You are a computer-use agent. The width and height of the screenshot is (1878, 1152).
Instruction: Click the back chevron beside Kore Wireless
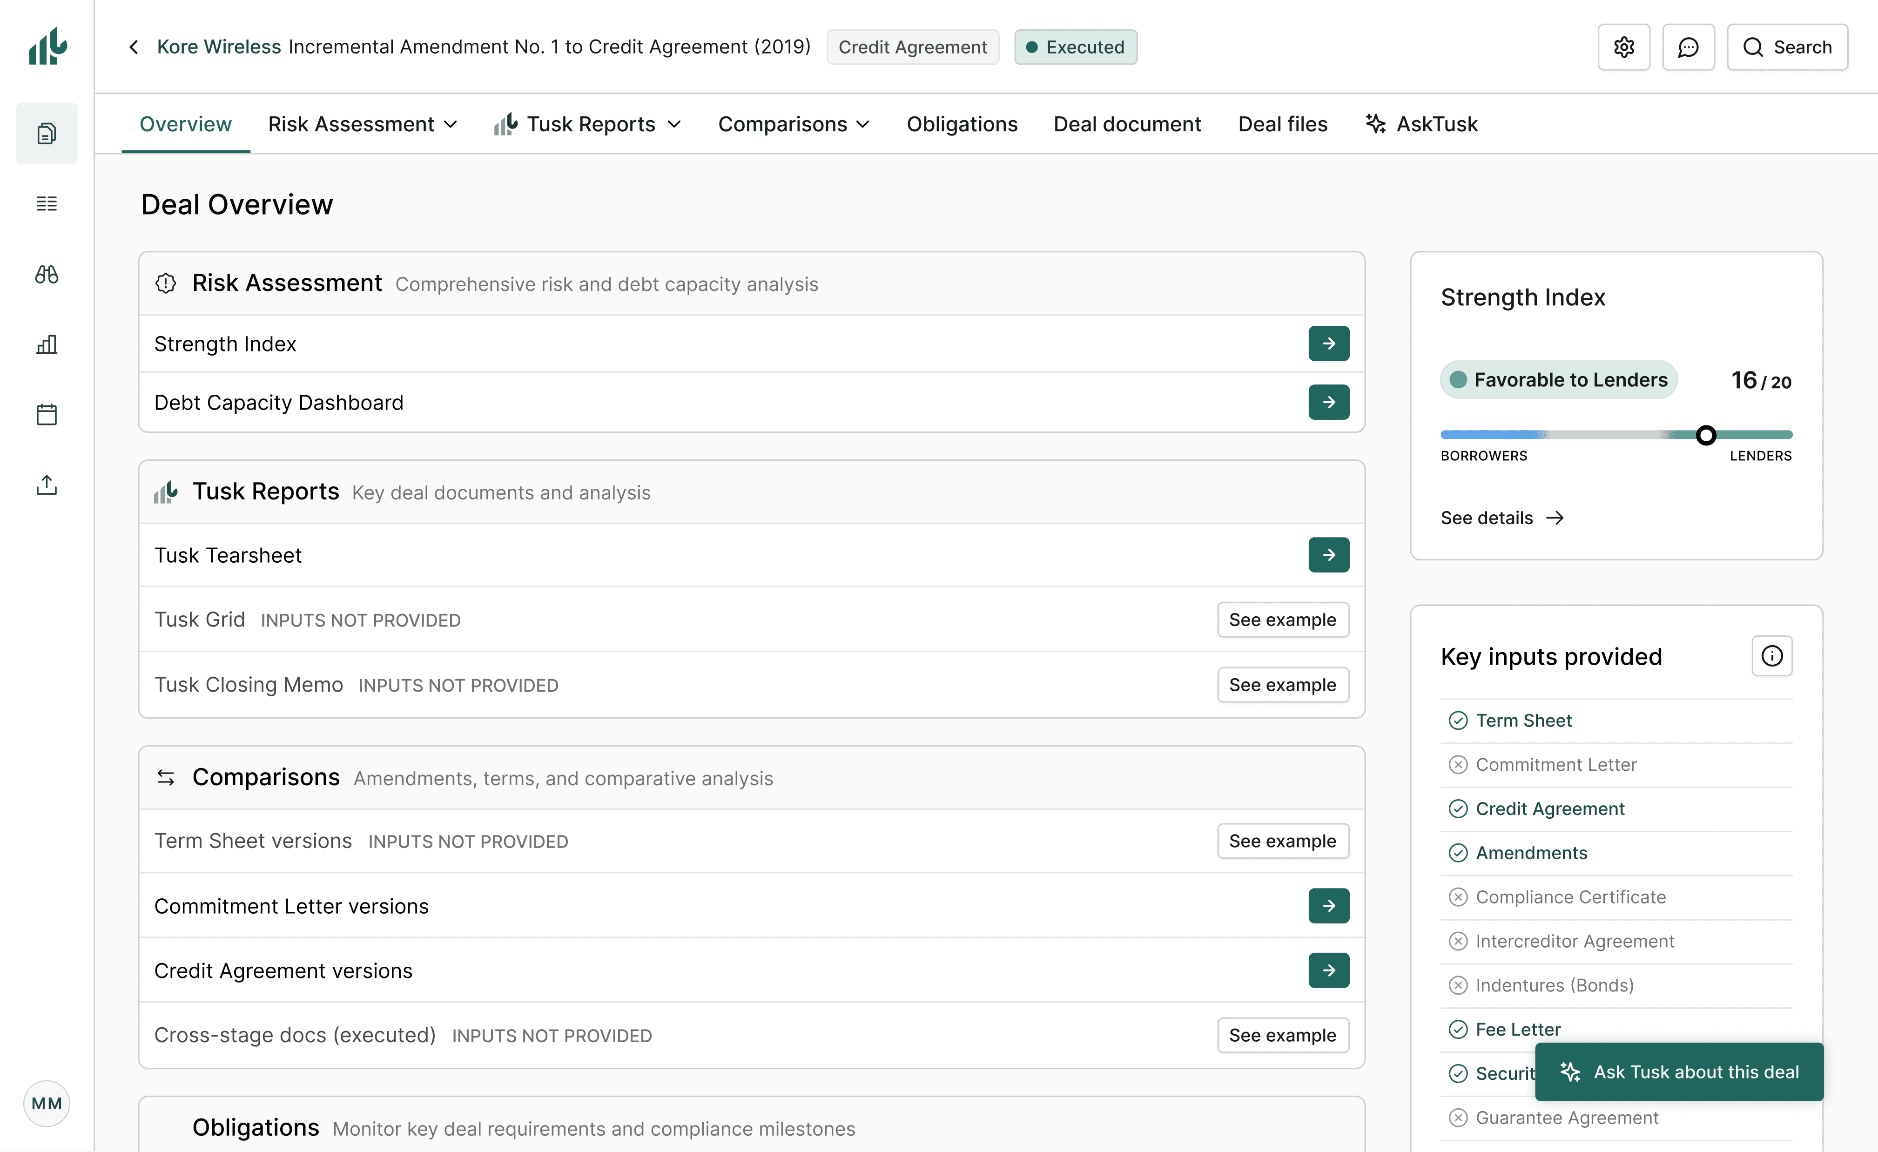[134, 47]
